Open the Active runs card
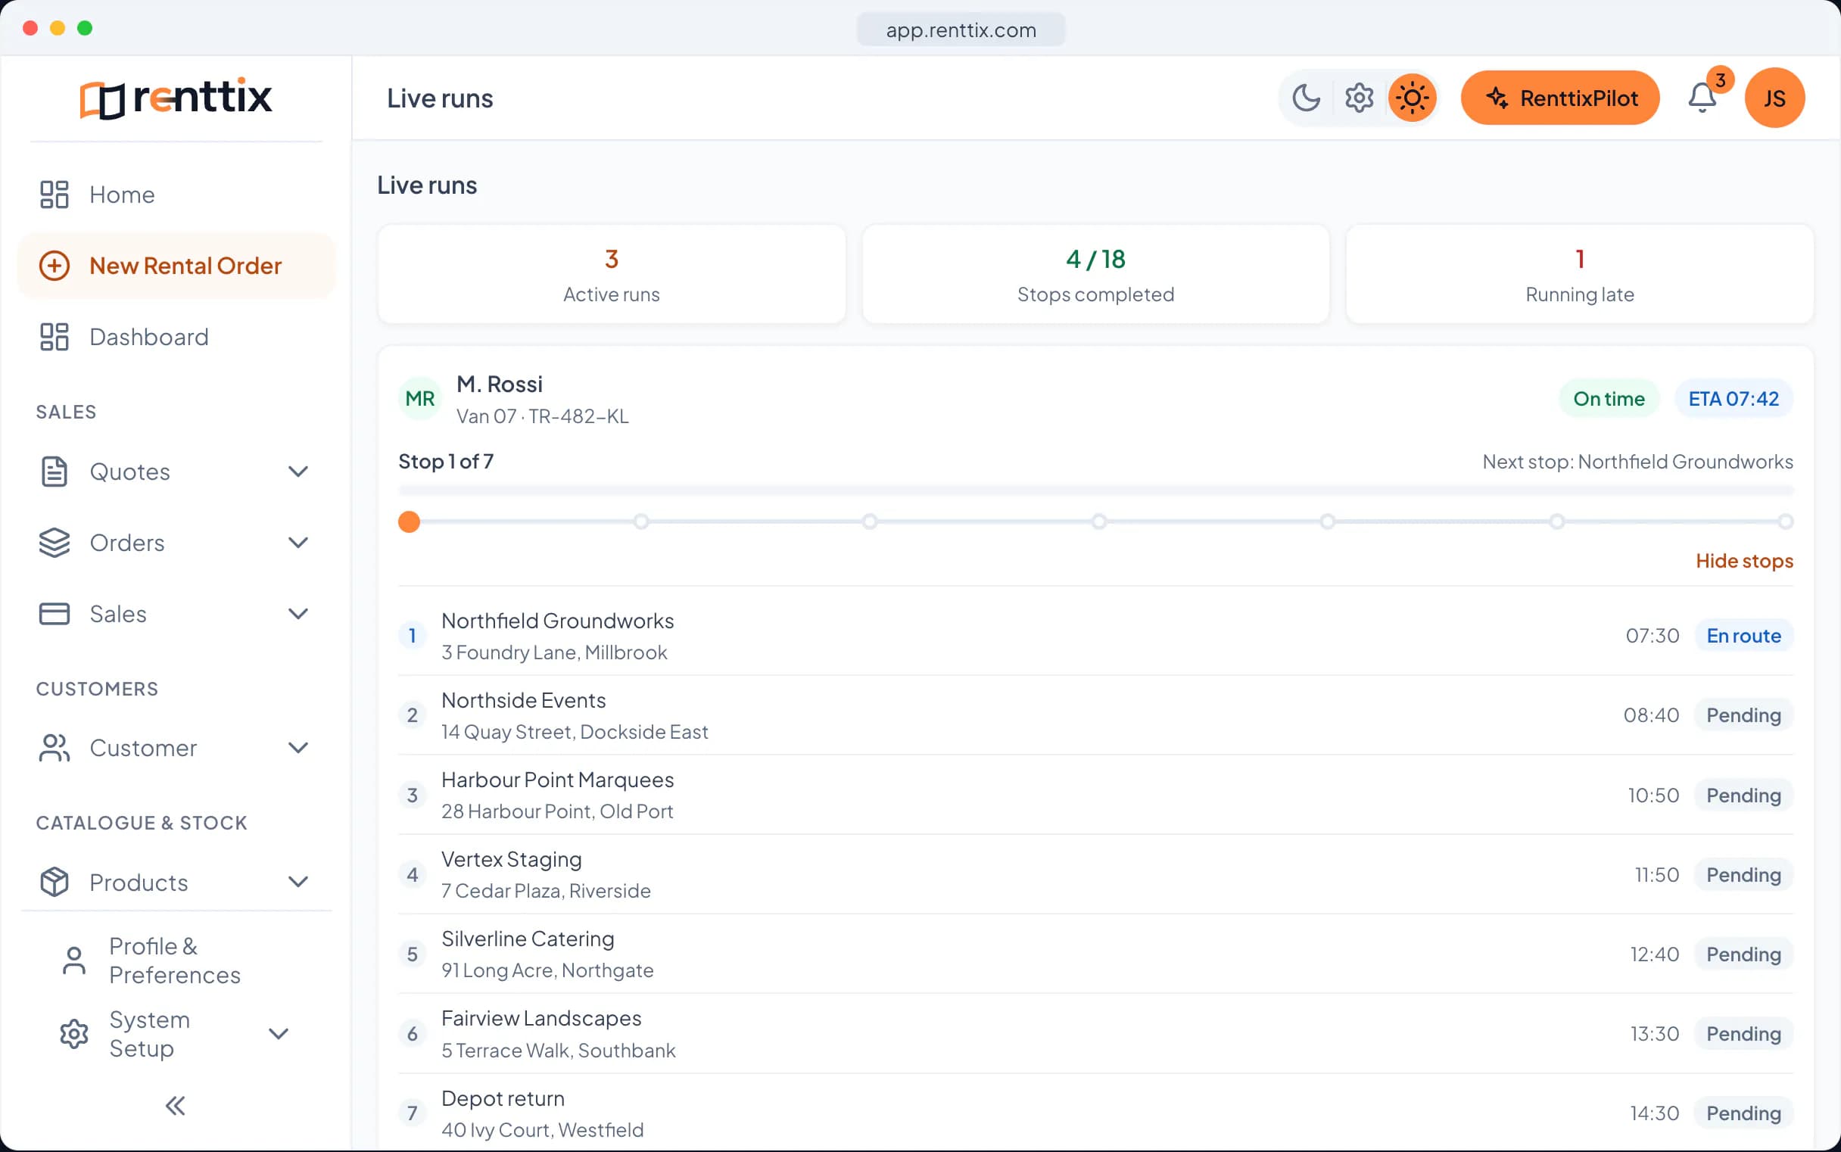 coord(611,274)
